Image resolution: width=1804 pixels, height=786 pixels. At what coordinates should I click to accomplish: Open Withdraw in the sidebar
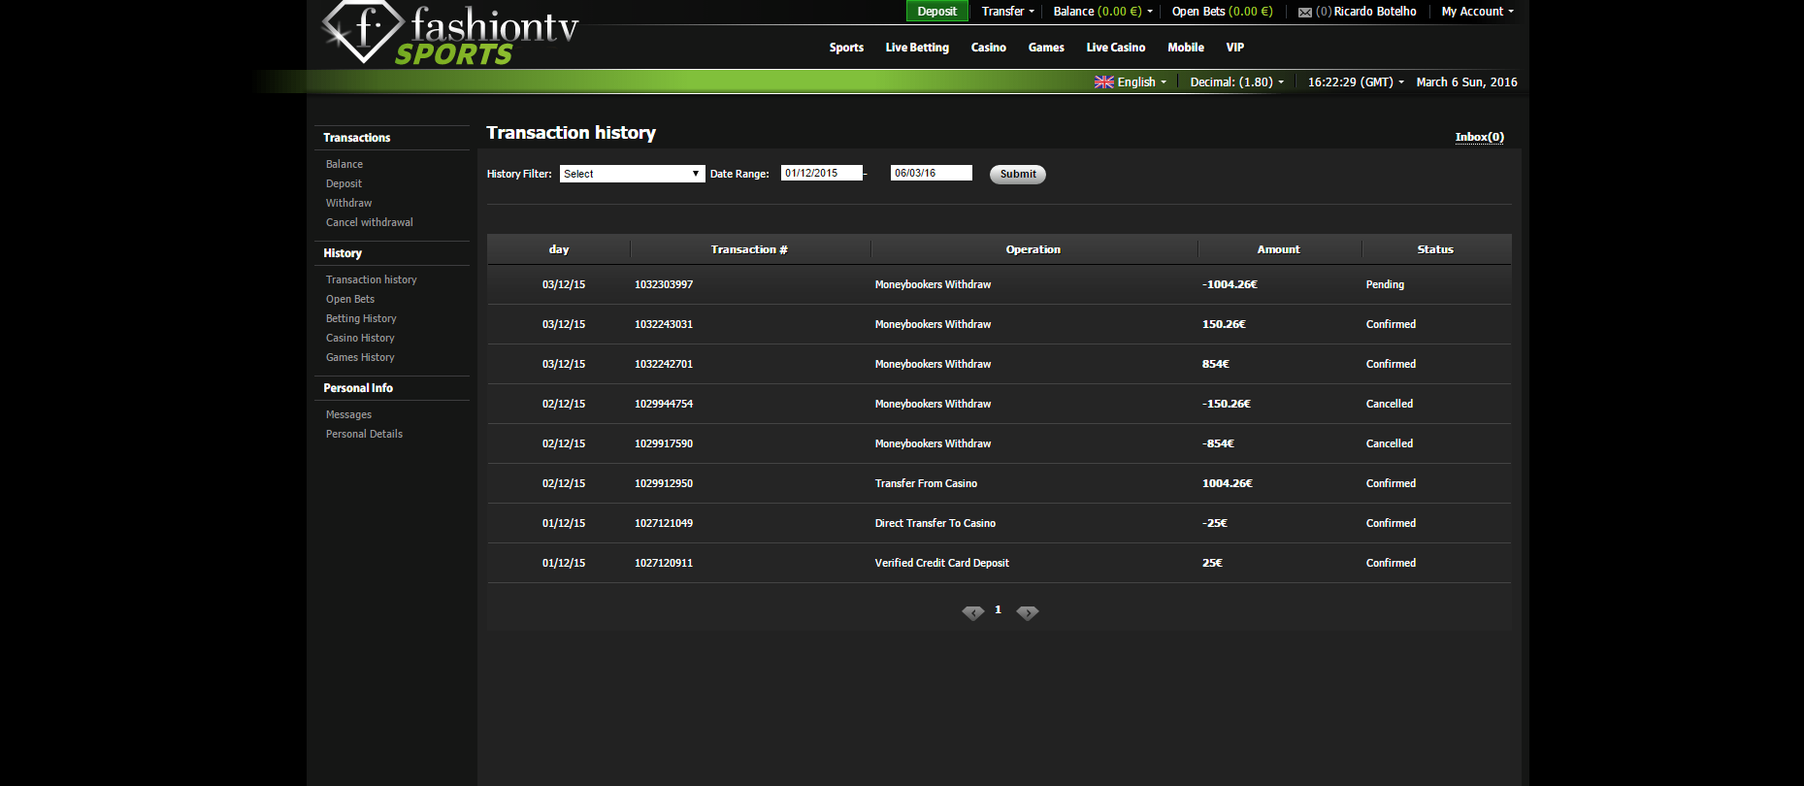pyautogui.click(x=348, y=203)
